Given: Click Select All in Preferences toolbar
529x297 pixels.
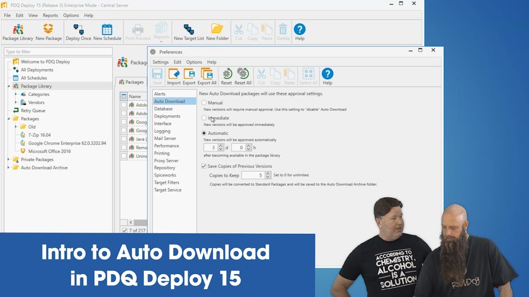Looking at the screenshot, I should pyautogui.click(x=308, y=77).
